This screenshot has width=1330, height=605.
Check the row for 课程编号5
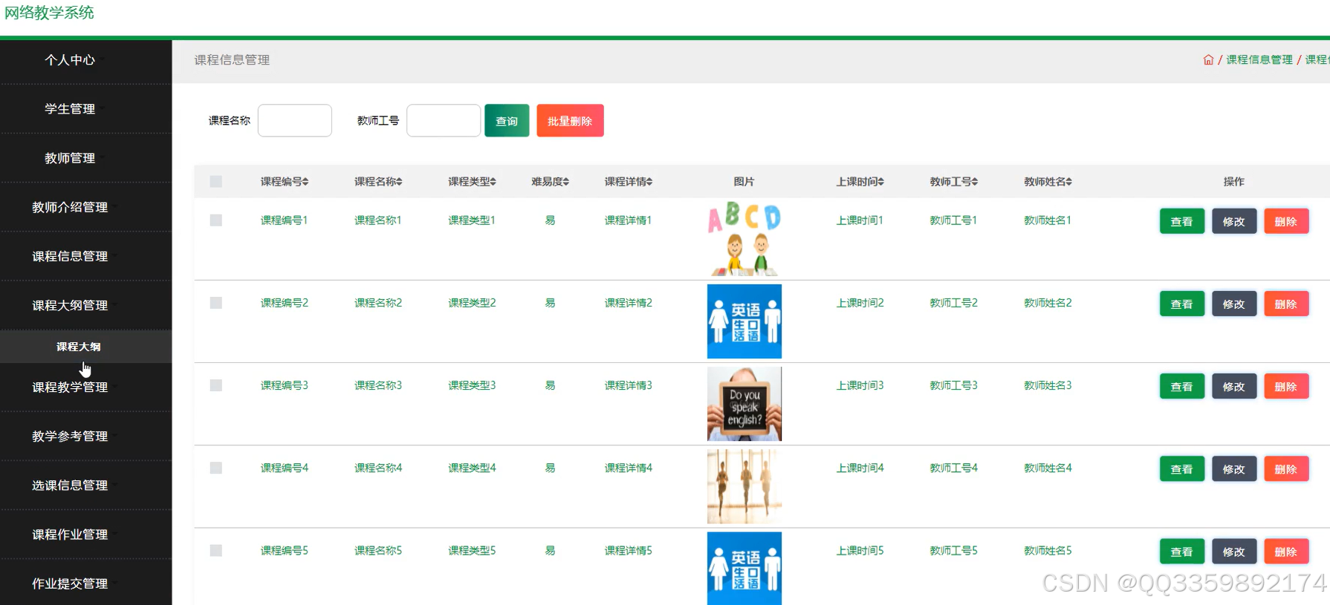click(x=216, y=550)
